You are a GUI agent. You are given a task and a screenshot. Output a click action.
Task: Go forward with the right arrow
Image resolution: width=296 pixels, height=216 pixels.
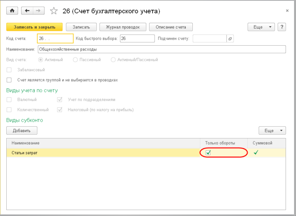point(37,11)
